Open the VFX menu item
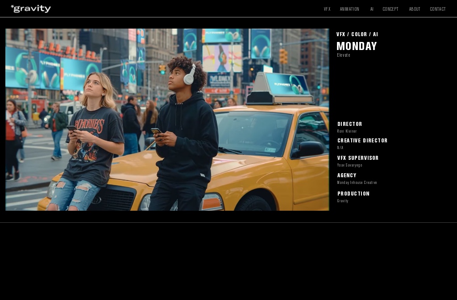The height and width of the screenshot is (300, 457). 327,9
